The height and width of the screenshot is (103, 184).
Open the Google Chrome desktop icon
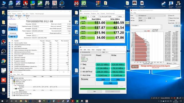[3, 62]
